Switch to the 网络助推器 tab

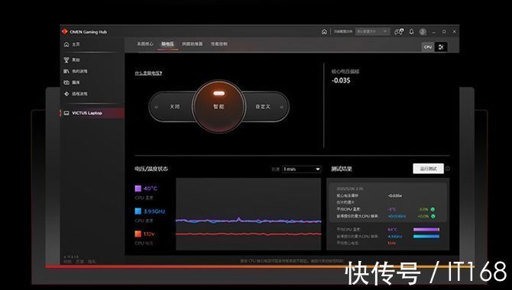[193, 43]
